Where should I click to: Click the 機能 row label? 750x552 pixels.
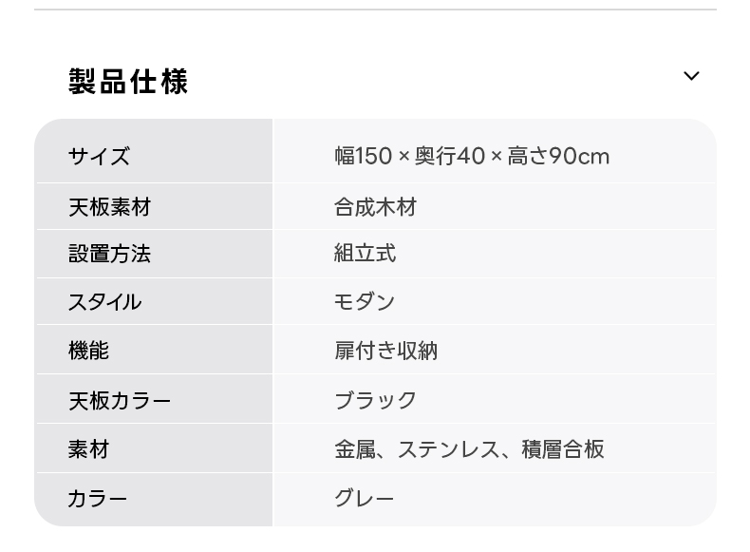(x=88, y=351)
